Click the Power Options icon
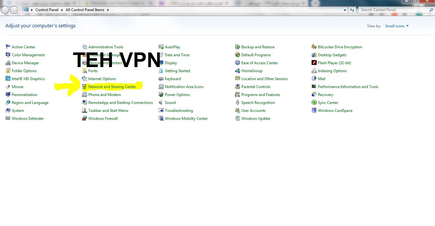The width and height of the screenshot is (435, 226). pyautogui.click(x=161, y=95)
